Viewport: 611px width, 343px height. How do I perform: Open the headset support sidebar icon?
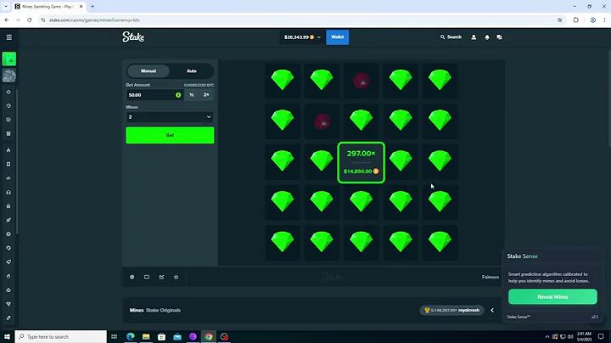8,192
